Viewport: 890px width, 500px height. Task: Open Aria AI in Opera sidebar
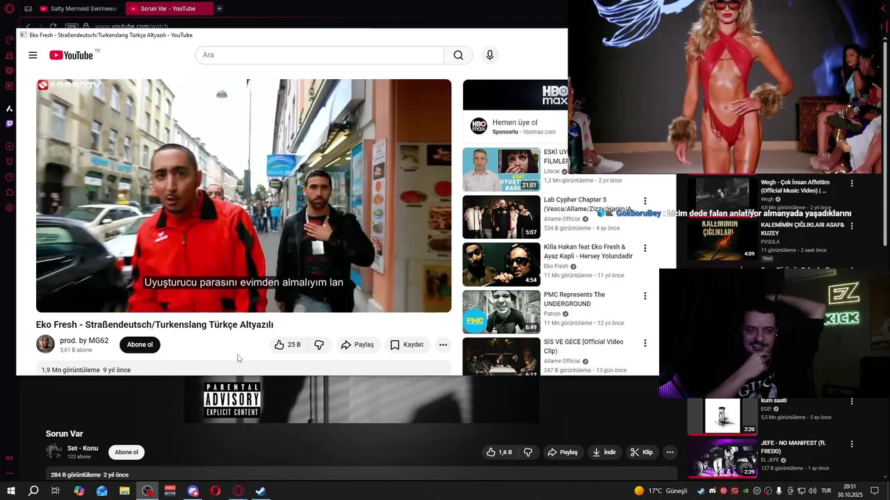[9, 108]
